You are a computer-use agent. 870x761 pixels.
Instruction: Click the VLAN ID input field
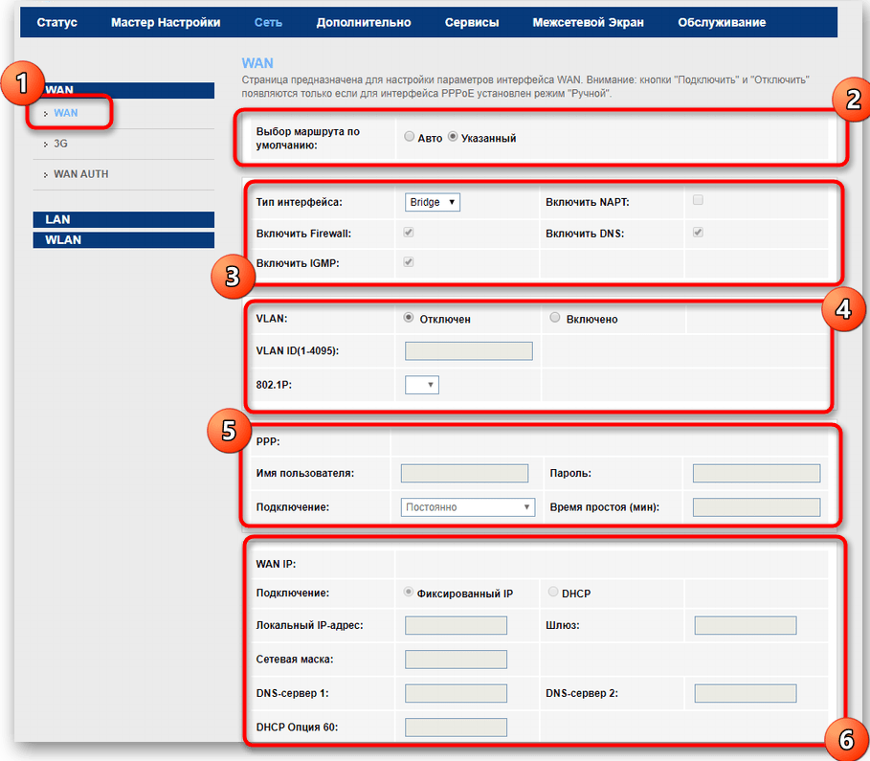pyautogui.click(x=468, y=351)
